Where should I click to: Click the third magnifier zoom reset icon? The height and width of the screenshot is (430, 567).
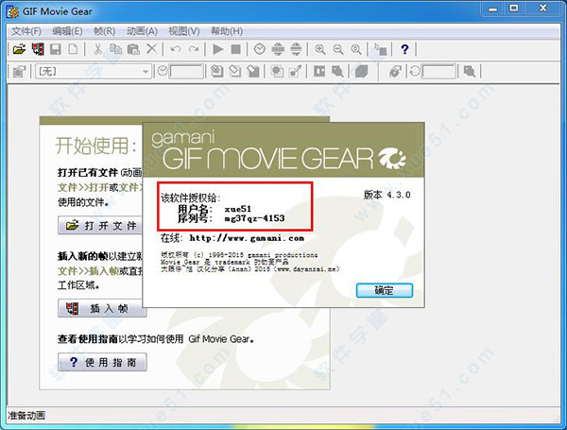pos(356,49)
